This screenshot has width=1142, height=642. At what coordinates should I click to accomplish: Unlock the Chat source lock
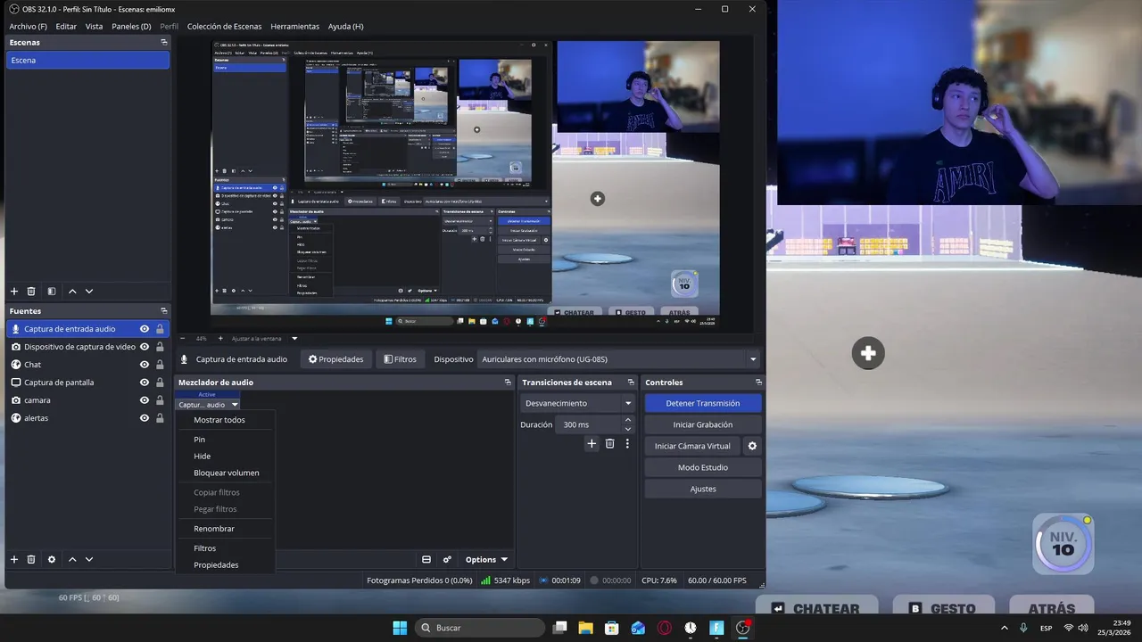160,365
